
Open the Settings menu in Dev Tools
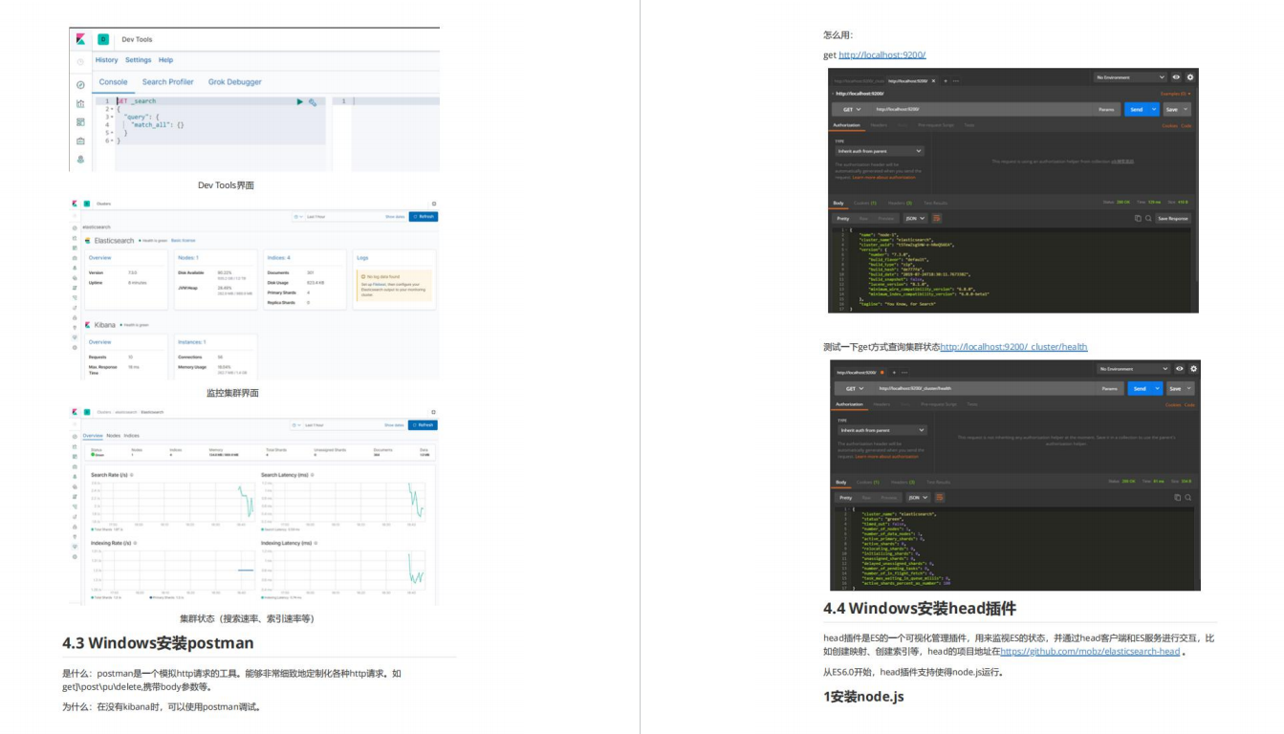[139, 60]
